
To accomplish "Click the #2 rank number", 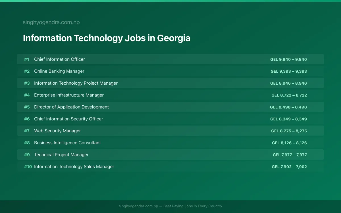I will tap(27, 71).
